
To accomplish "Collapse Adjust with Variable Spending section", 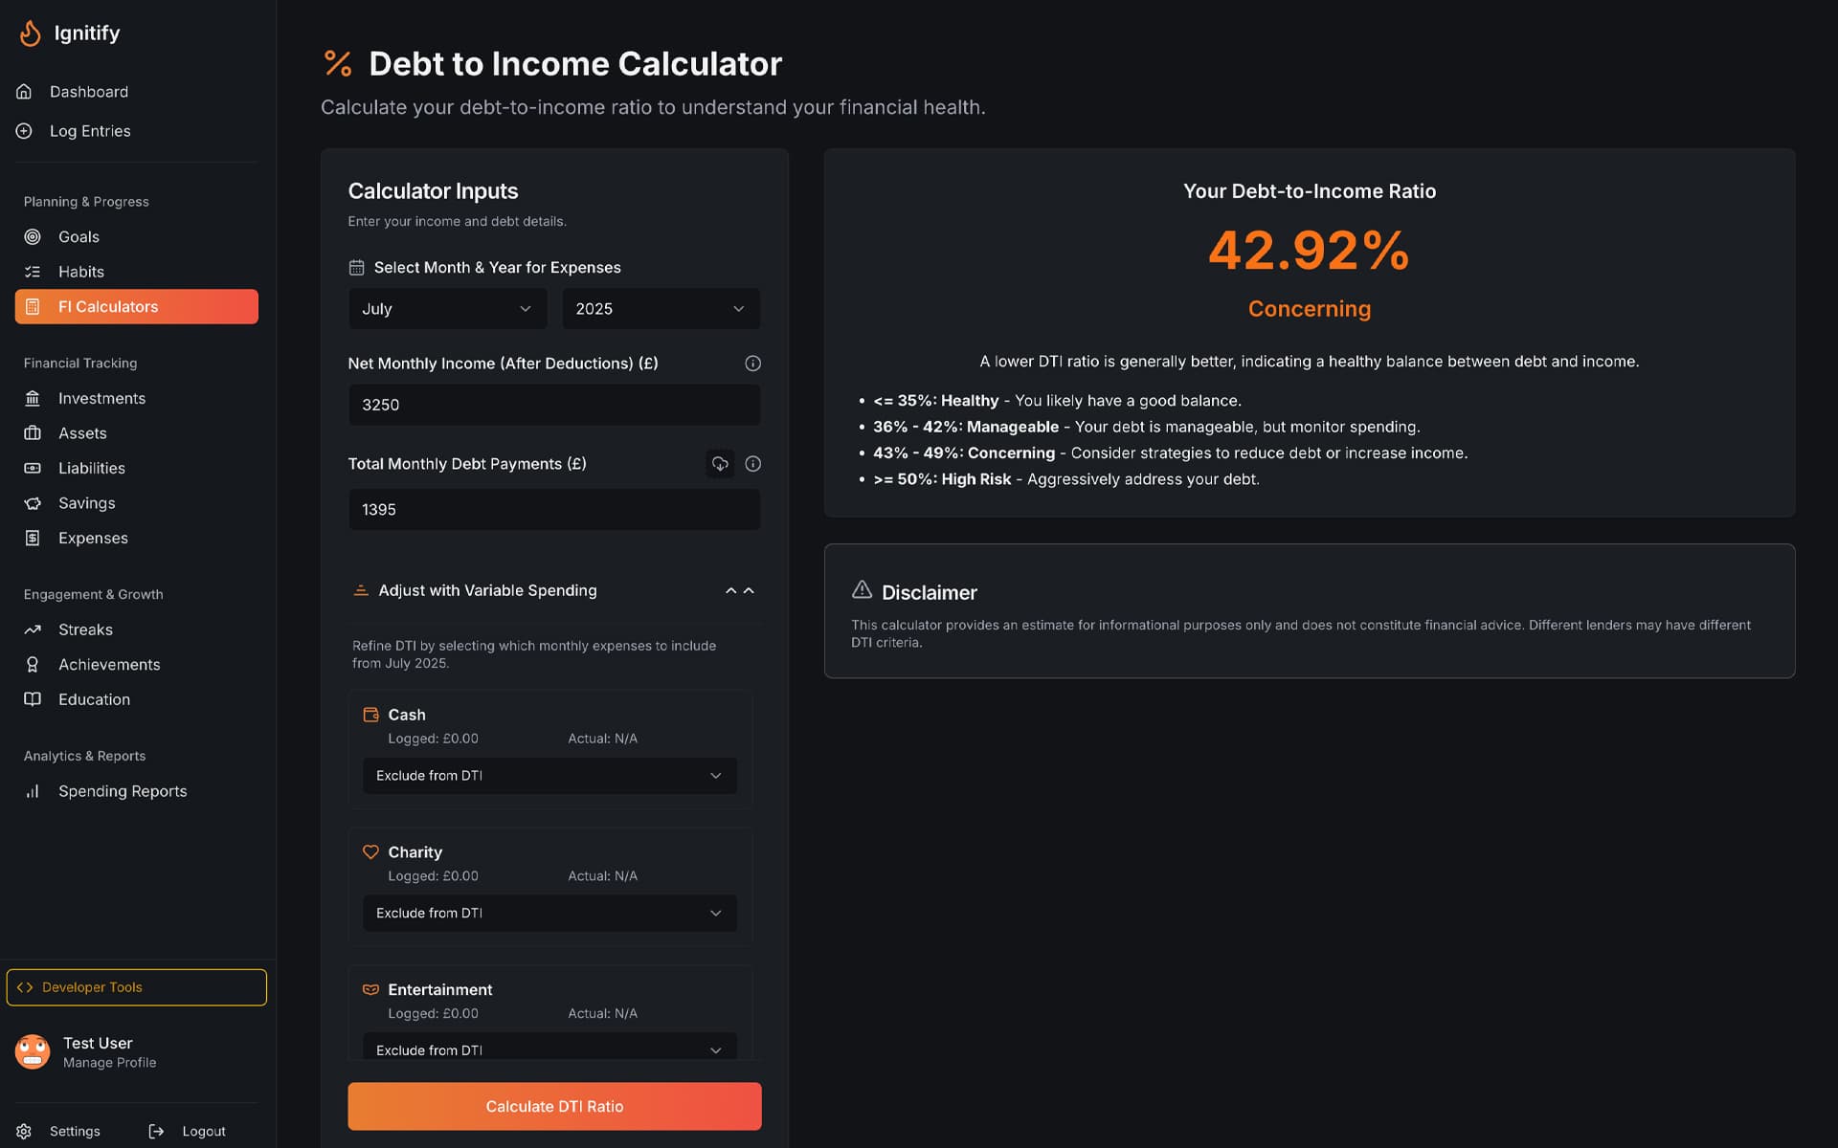I will tap(554, 590).
